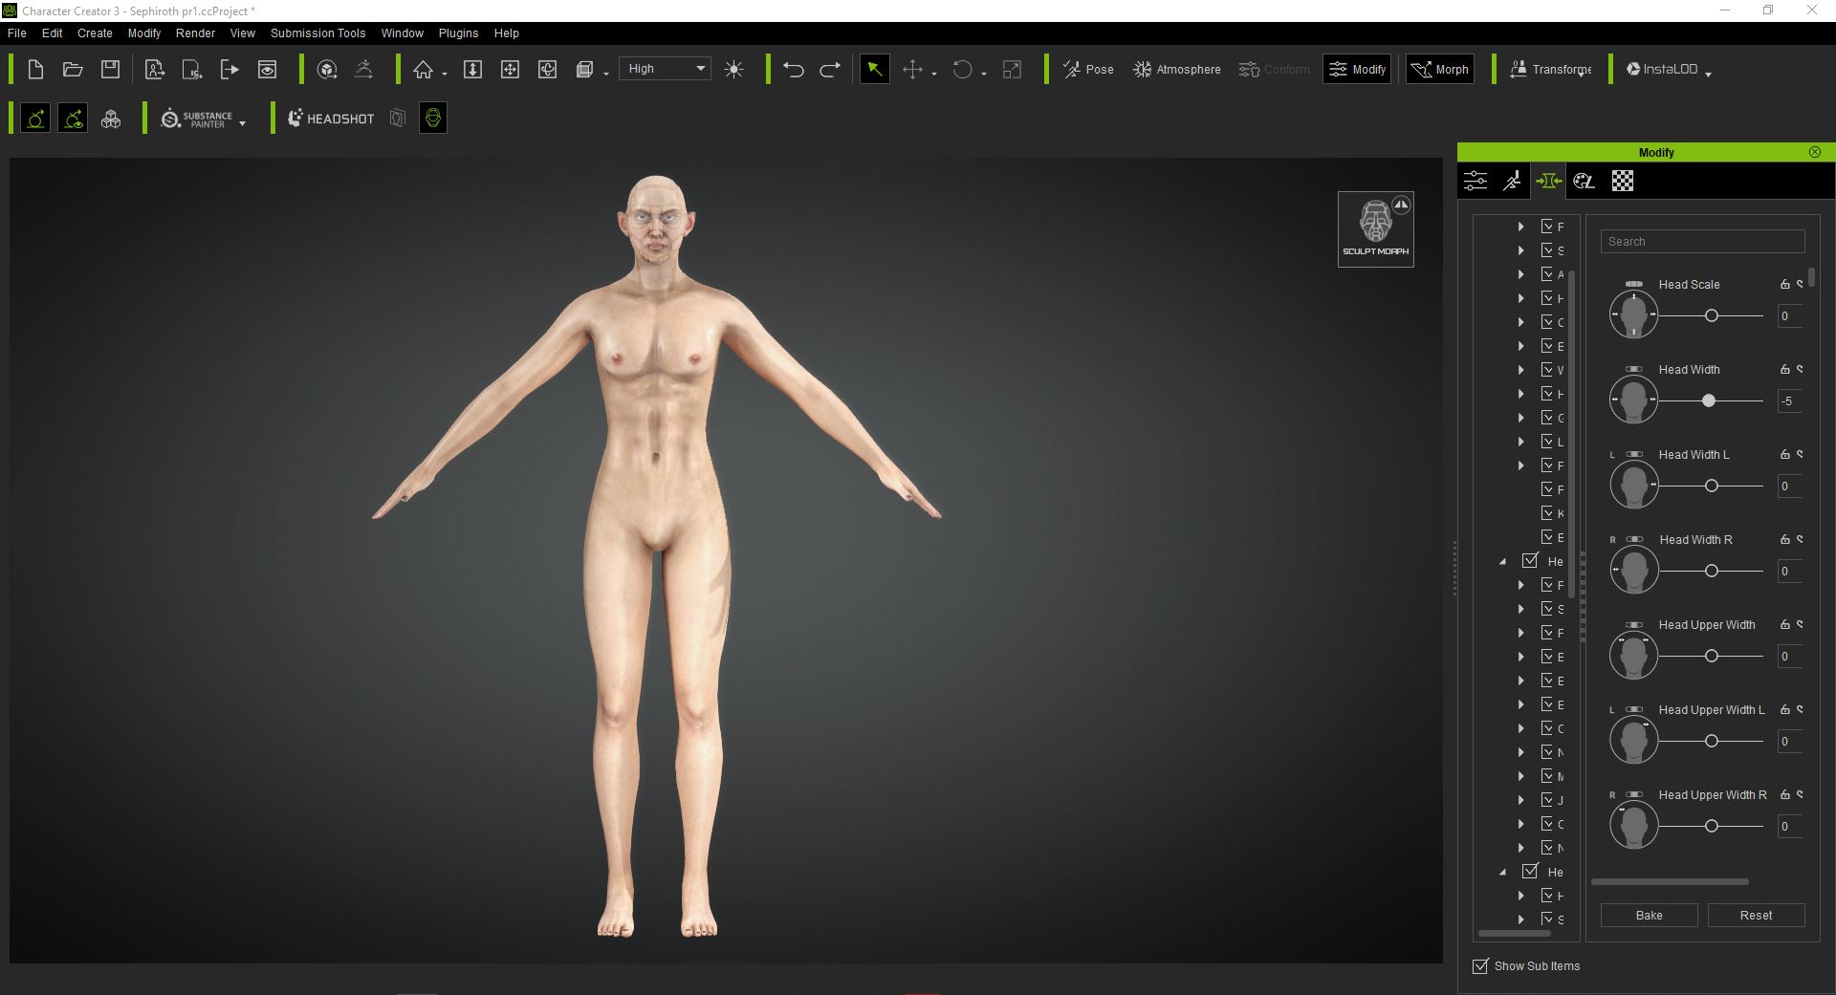
Task: Toggle the checkbox of tree item J
Action: coord(1547,800)
